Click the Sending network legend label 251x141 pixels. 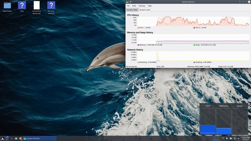coord(202,62)
